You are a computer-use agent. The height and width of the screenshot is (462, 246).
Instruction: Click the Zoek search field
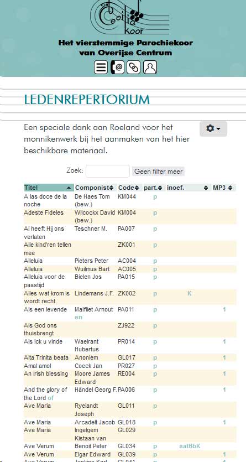(108, 171)
